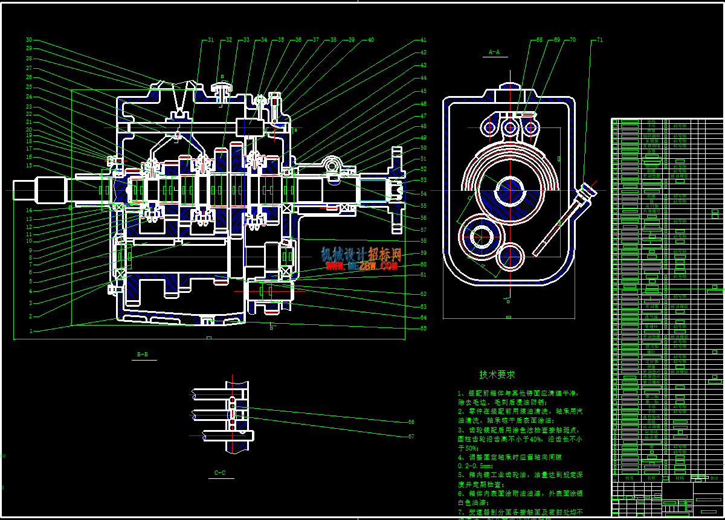
Task: Select the 技术要求 heading text
Action: tap(497, 375)
